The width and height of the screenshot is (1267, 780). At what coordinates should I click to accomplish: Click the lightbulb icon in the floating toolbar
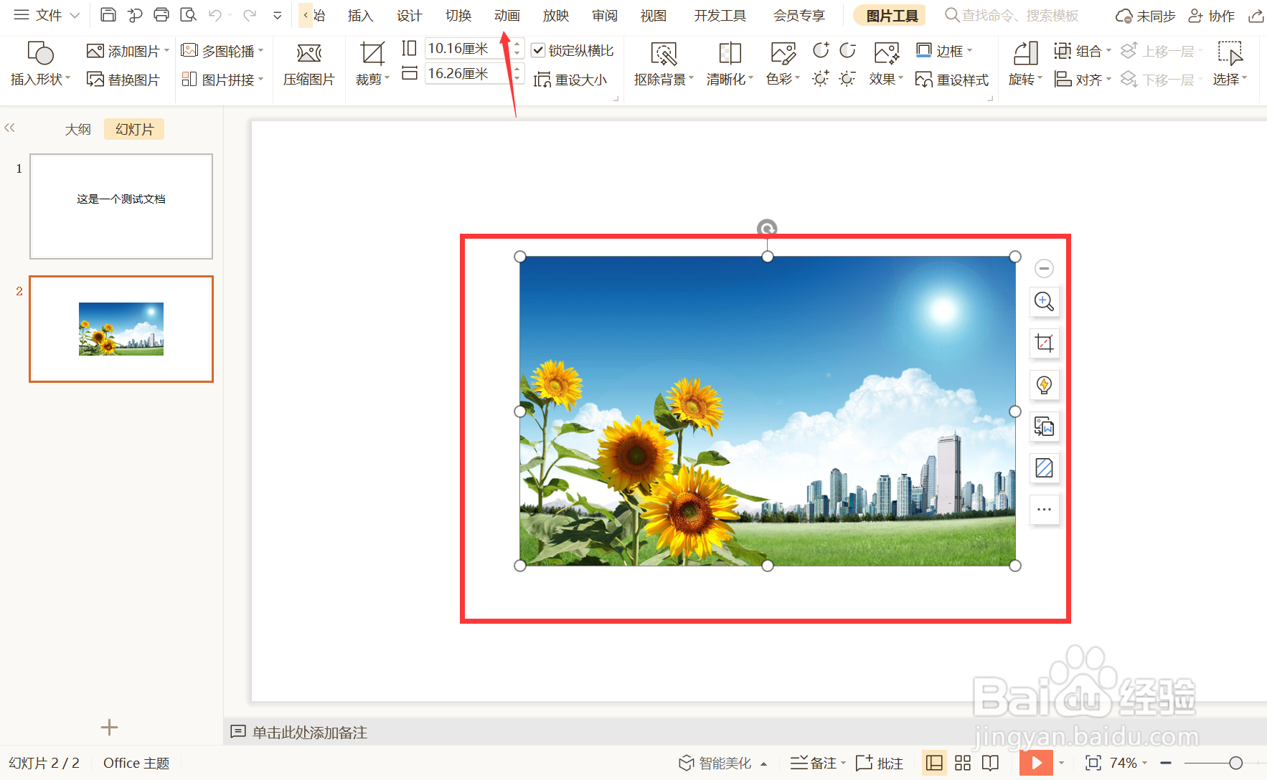(1044, 384)
